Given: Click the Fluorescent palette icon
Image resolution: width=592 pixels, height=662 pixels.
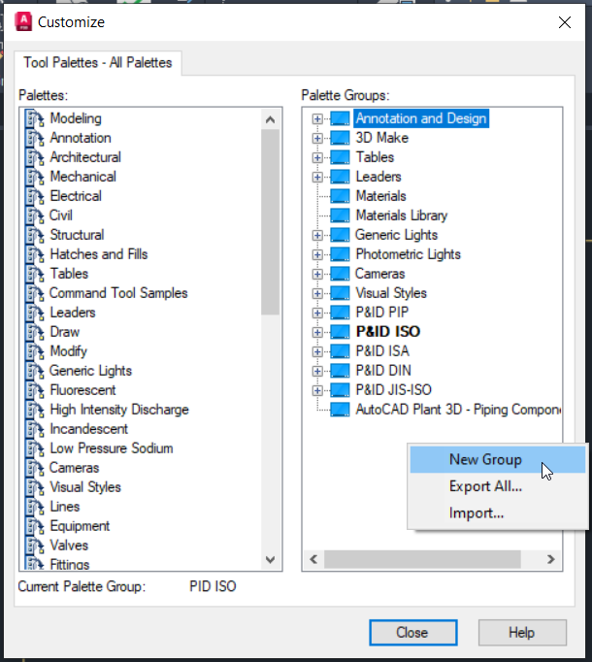Looking at the screenshot, I should tap(35, 390).
